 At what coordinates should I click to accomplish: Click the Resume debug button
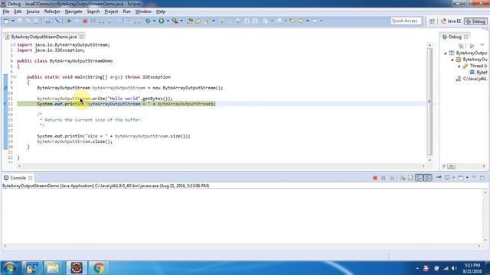pos(68,21)
